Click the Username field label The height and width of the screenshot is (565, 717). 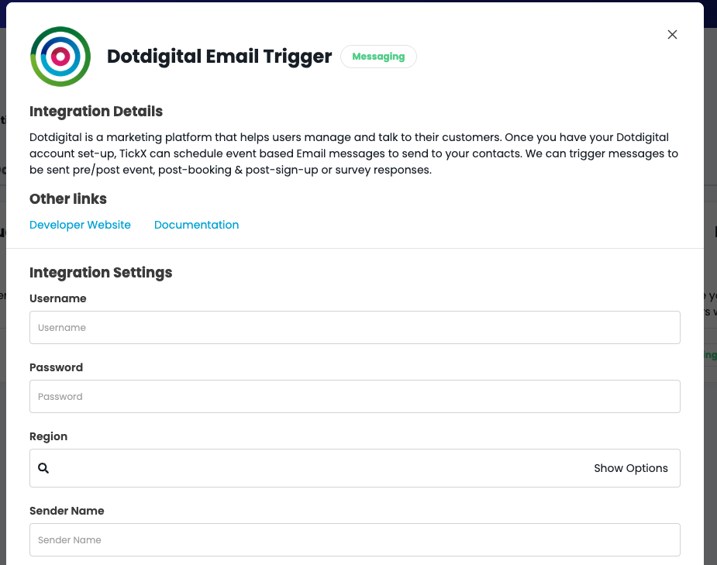[58, 298]
